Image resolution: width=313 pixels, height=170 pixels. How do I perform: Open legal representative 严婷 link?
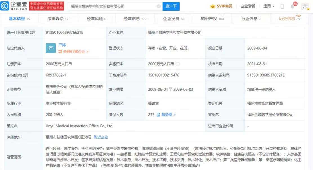pyautogui.click(x=62, y=45)
